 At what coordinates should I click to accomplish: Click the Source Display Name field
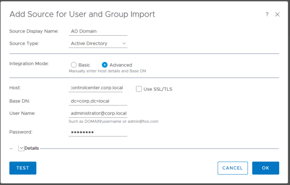(x=98, y=31)
